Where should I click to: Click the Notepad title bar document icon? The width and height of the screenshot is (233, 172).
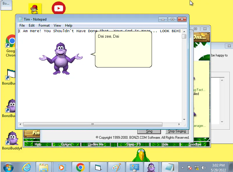pyautogui.click(x=21, y=19)
